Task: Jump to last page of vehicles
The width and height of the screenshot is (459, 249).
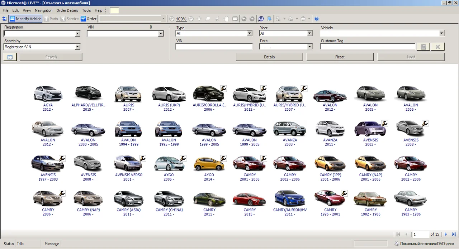Action: pos(454,234)
